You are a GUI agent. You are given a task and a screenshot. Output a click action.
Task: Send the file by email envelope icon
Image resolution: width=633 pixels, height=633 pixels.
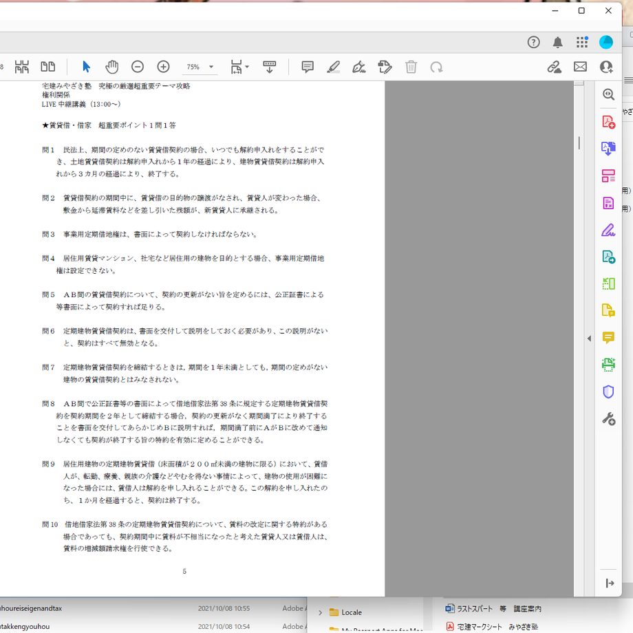(x=580, y=67)
